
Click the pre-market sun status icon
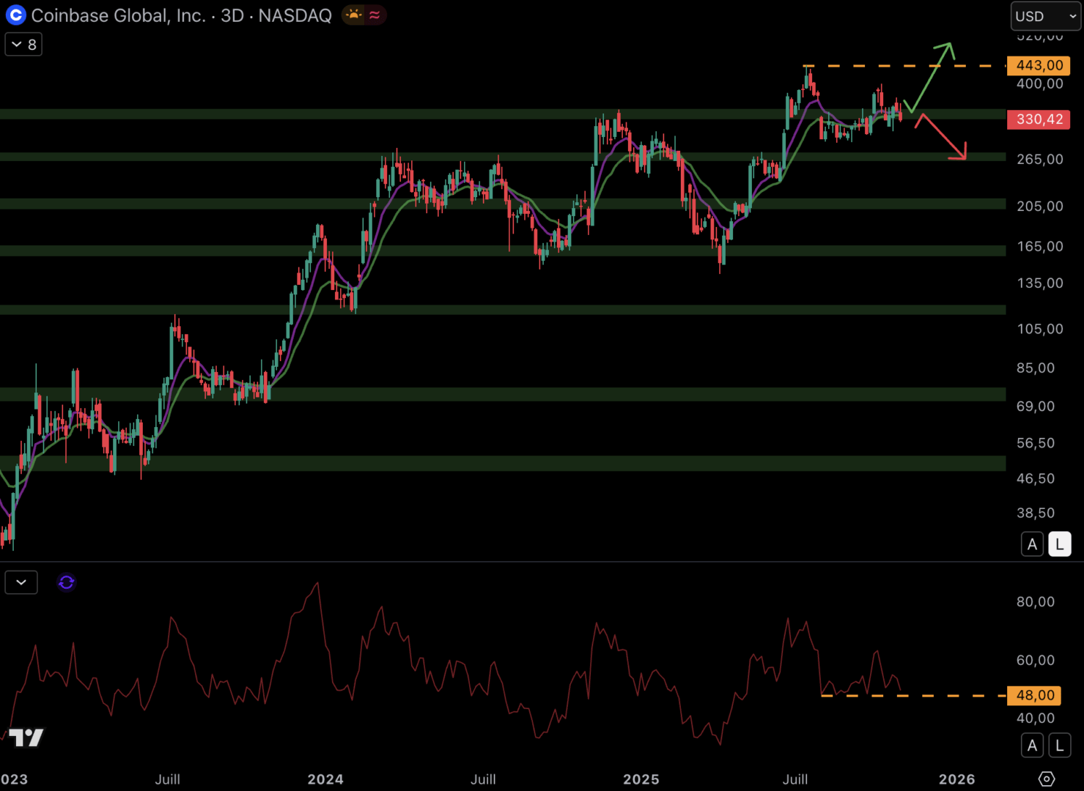354,15
